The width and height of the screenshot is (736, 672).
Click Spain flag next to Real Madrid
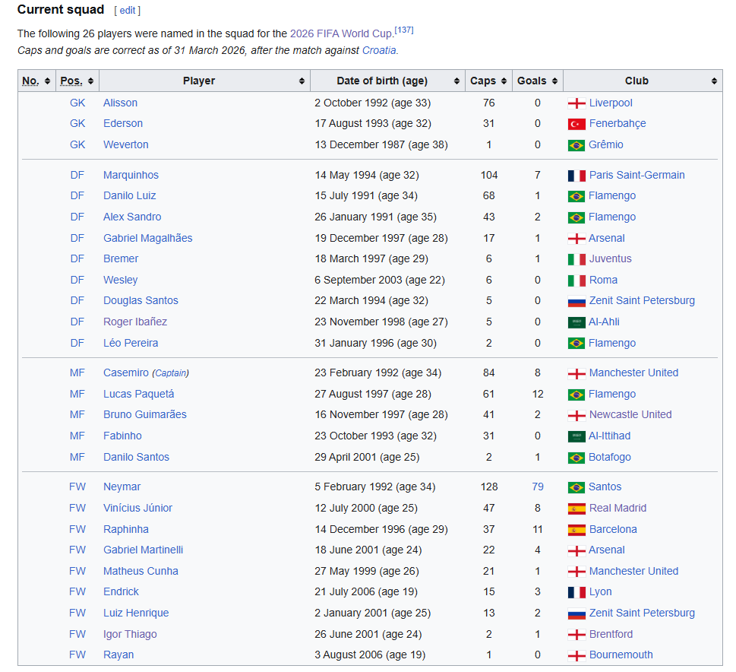(x=576, y=509)
